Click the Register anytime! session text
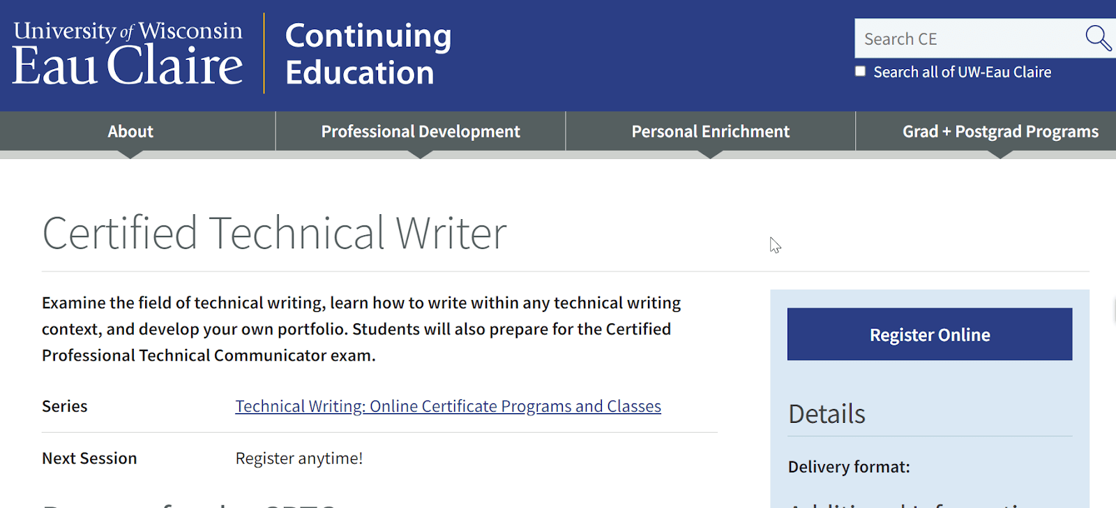Screen dimensions: 1116x508 pos(299,458)
